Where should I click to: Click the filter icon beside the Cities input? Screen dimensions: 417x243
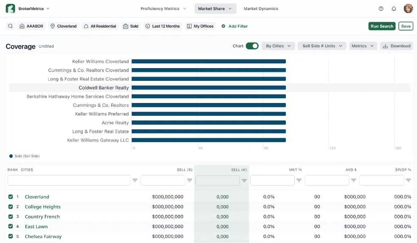tap(135, 180)
